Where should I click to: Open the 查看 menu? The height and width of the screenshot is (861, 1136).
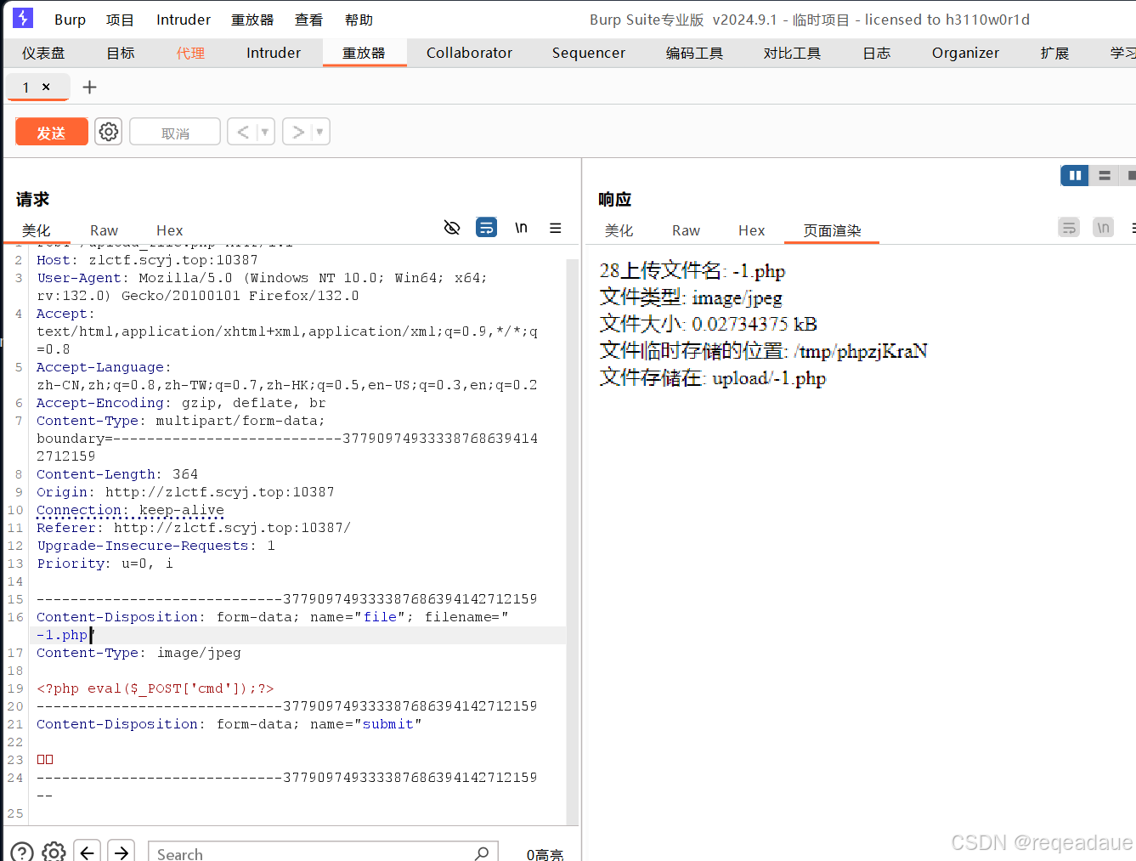pyautogui.click(x=308, y=20)
